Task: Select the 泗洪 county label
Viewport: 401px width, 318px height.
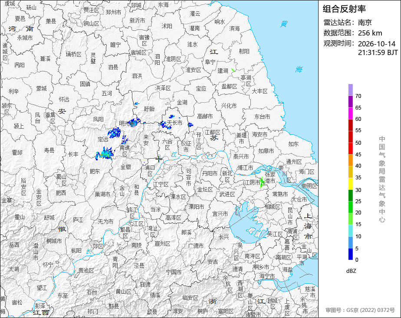Action: (137, 76)
